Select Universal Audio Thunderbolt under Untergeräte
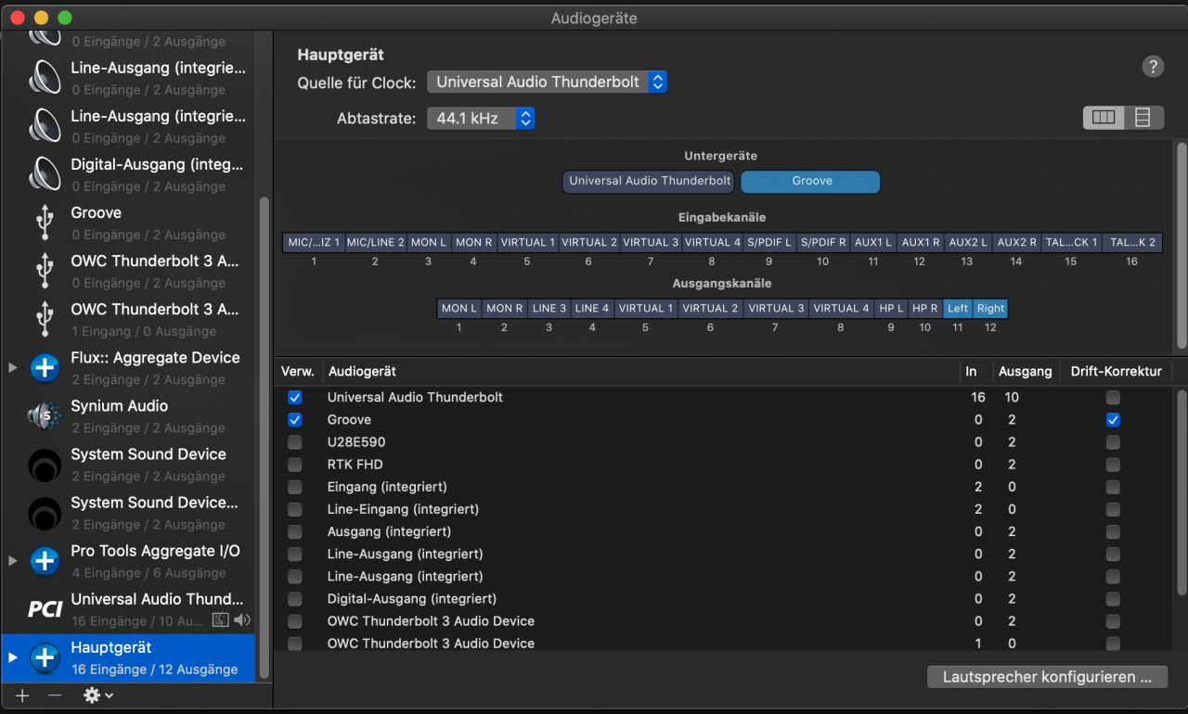Screen dimensions: 1188x714 [x=650, y=181]
